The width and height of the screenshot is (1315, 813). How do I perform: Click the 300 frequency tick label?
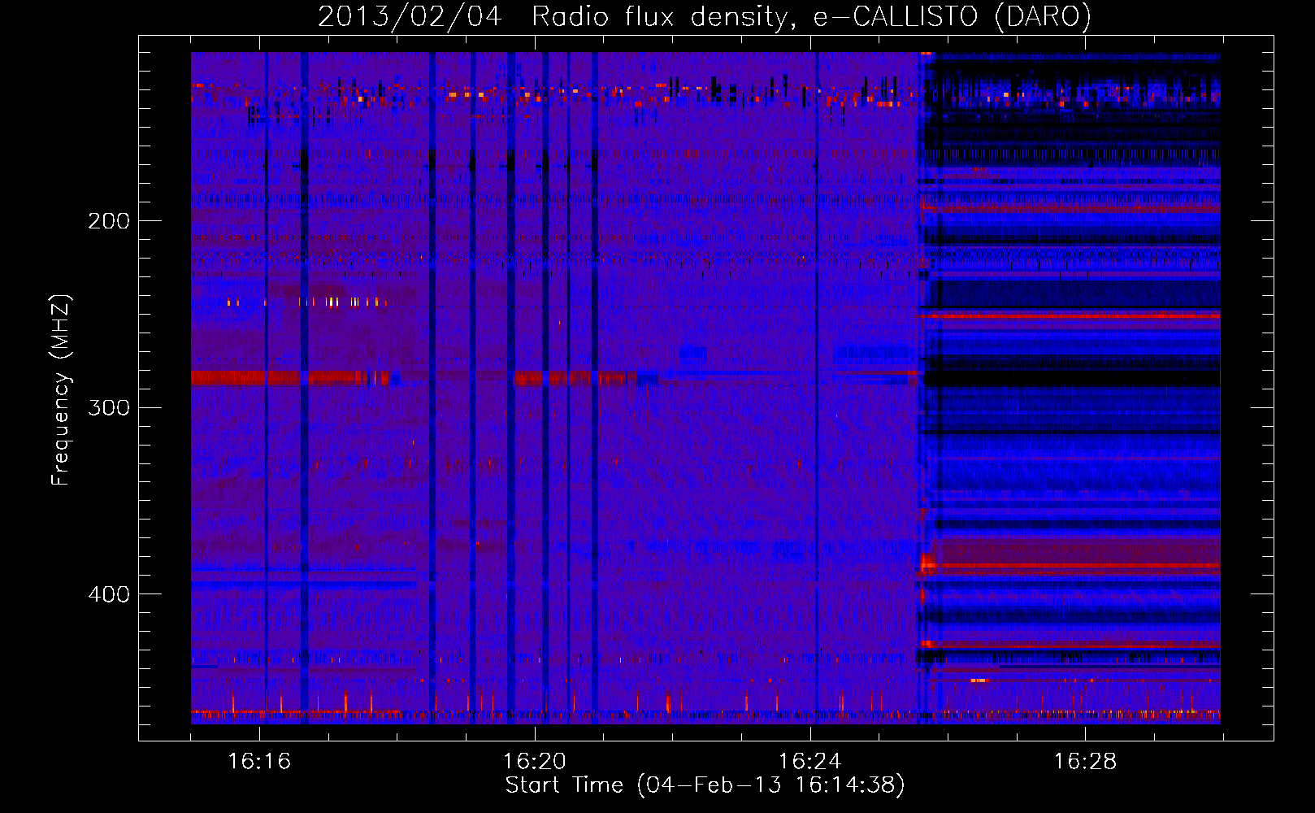pyautogui.click(x=109, y=407)
